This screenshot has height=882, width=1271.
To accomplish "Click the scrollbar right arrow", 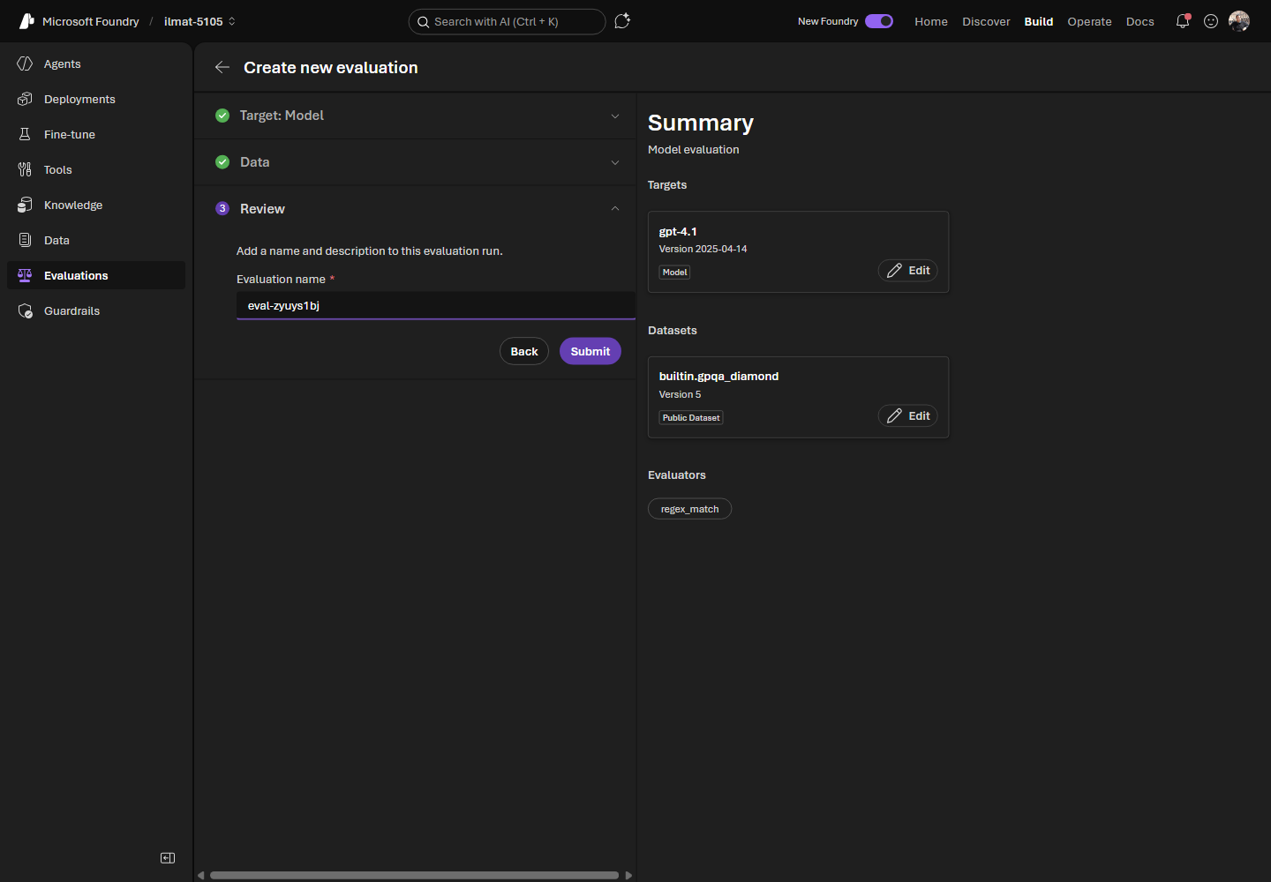I will coord(628,875).
